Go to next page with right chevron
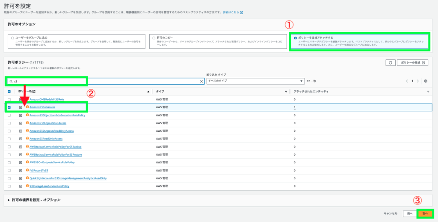 [418, 81]
